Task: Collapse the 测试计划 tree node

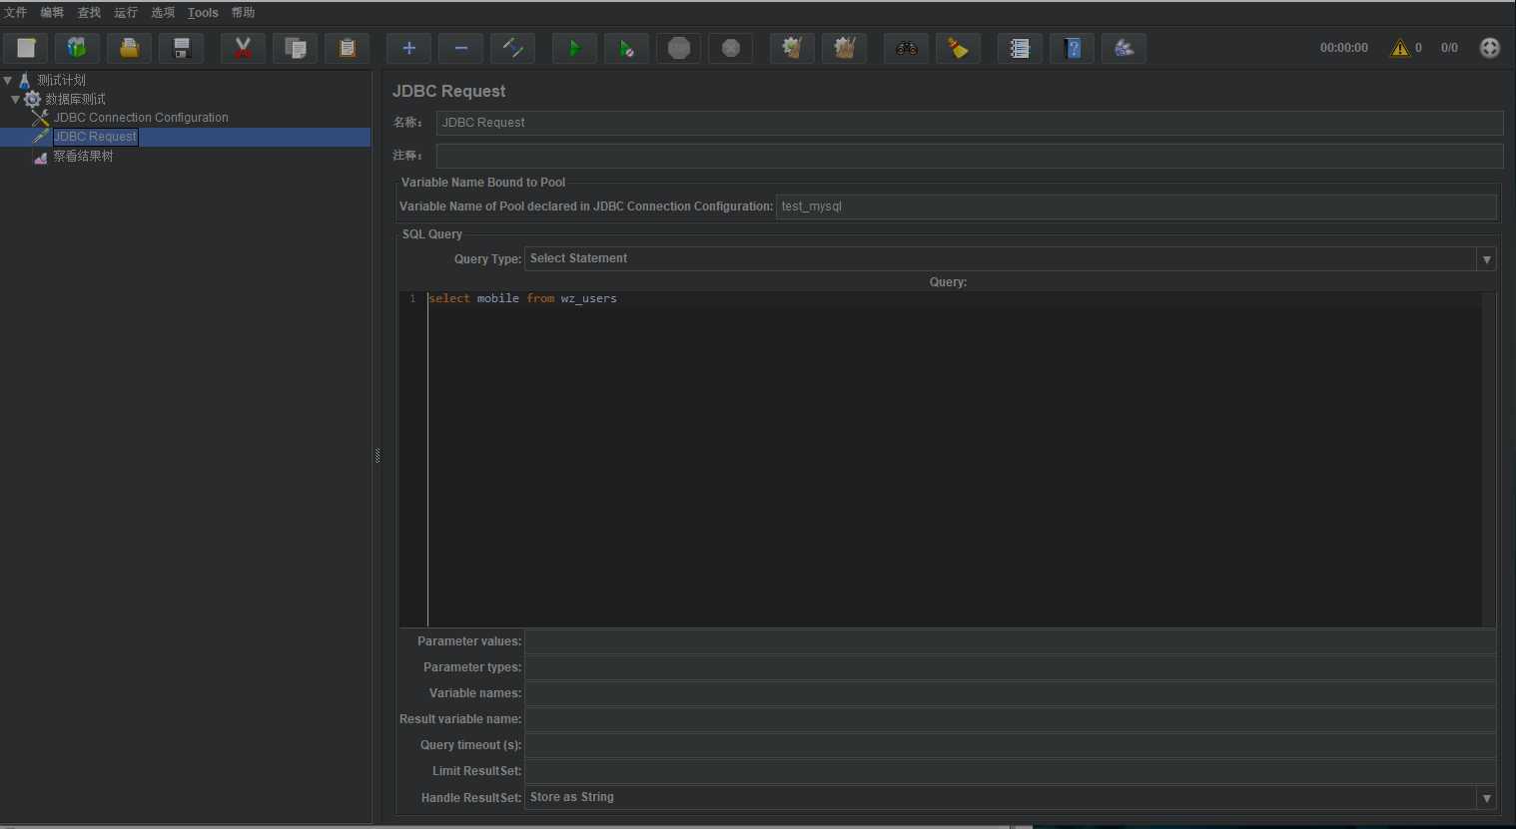Action: click(x=8, y=80)
